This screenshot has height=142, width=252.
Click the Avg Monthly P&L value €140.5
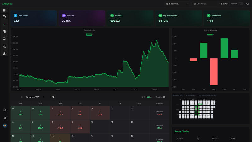tap(163, 21)
